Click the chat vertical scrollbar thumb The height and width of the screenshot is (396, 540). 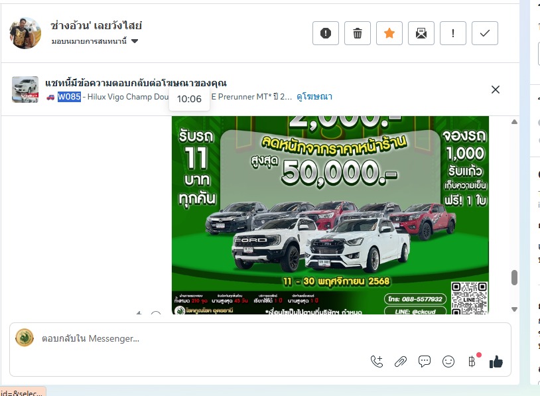coord(514,277)
